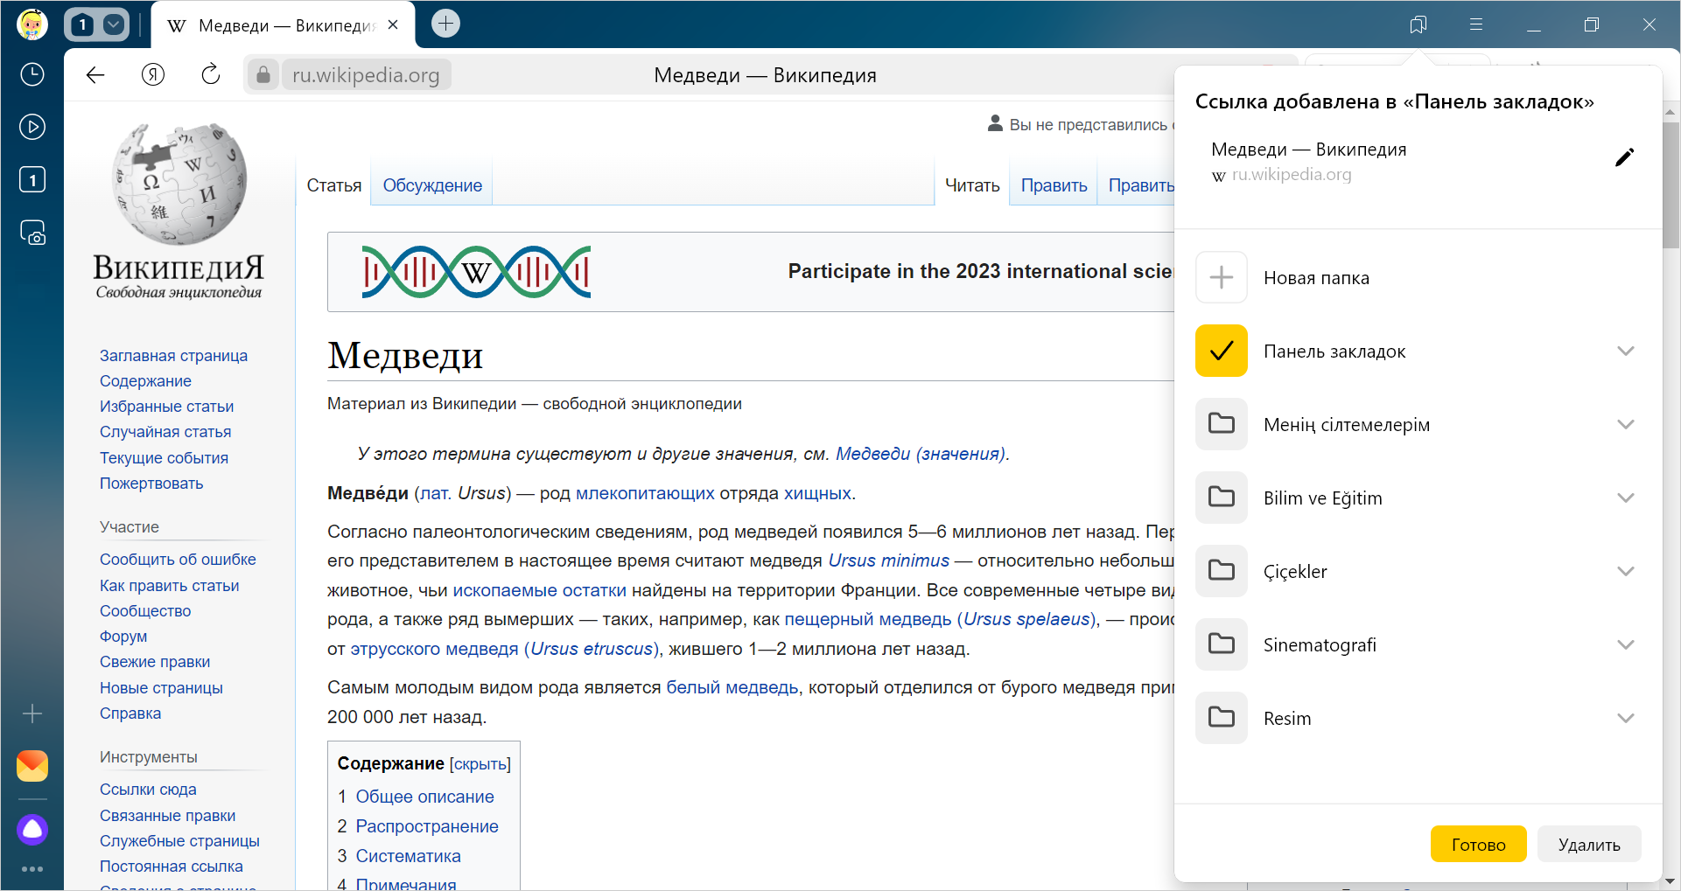Open history clock icon in sidebar

click(x=32, y=74)
